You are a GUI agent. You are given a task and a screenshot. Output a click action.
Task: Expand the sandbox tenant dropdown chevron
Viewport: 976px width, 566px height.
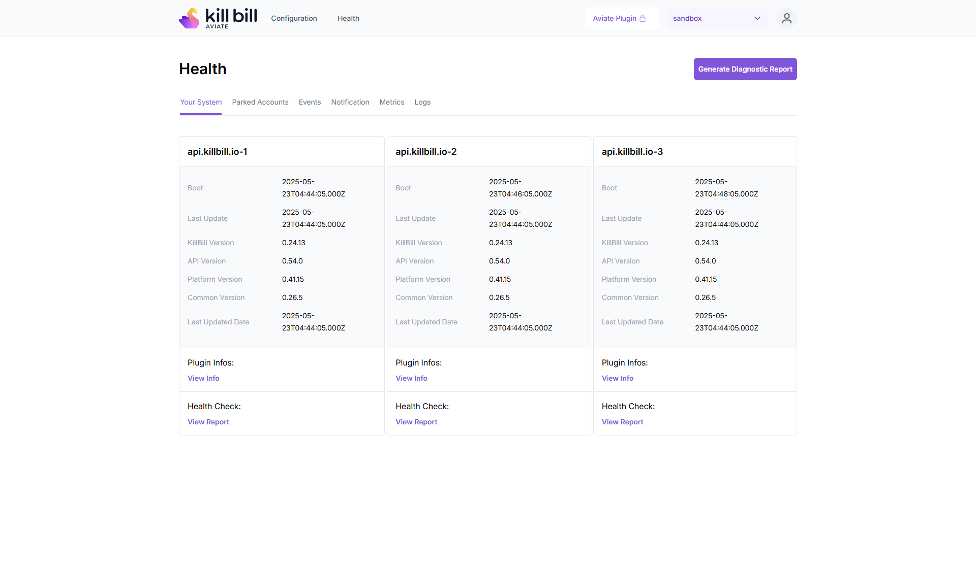(x=757, y=18)
